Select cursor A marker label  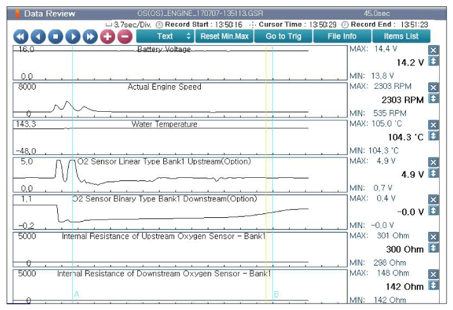click(77, 294)
